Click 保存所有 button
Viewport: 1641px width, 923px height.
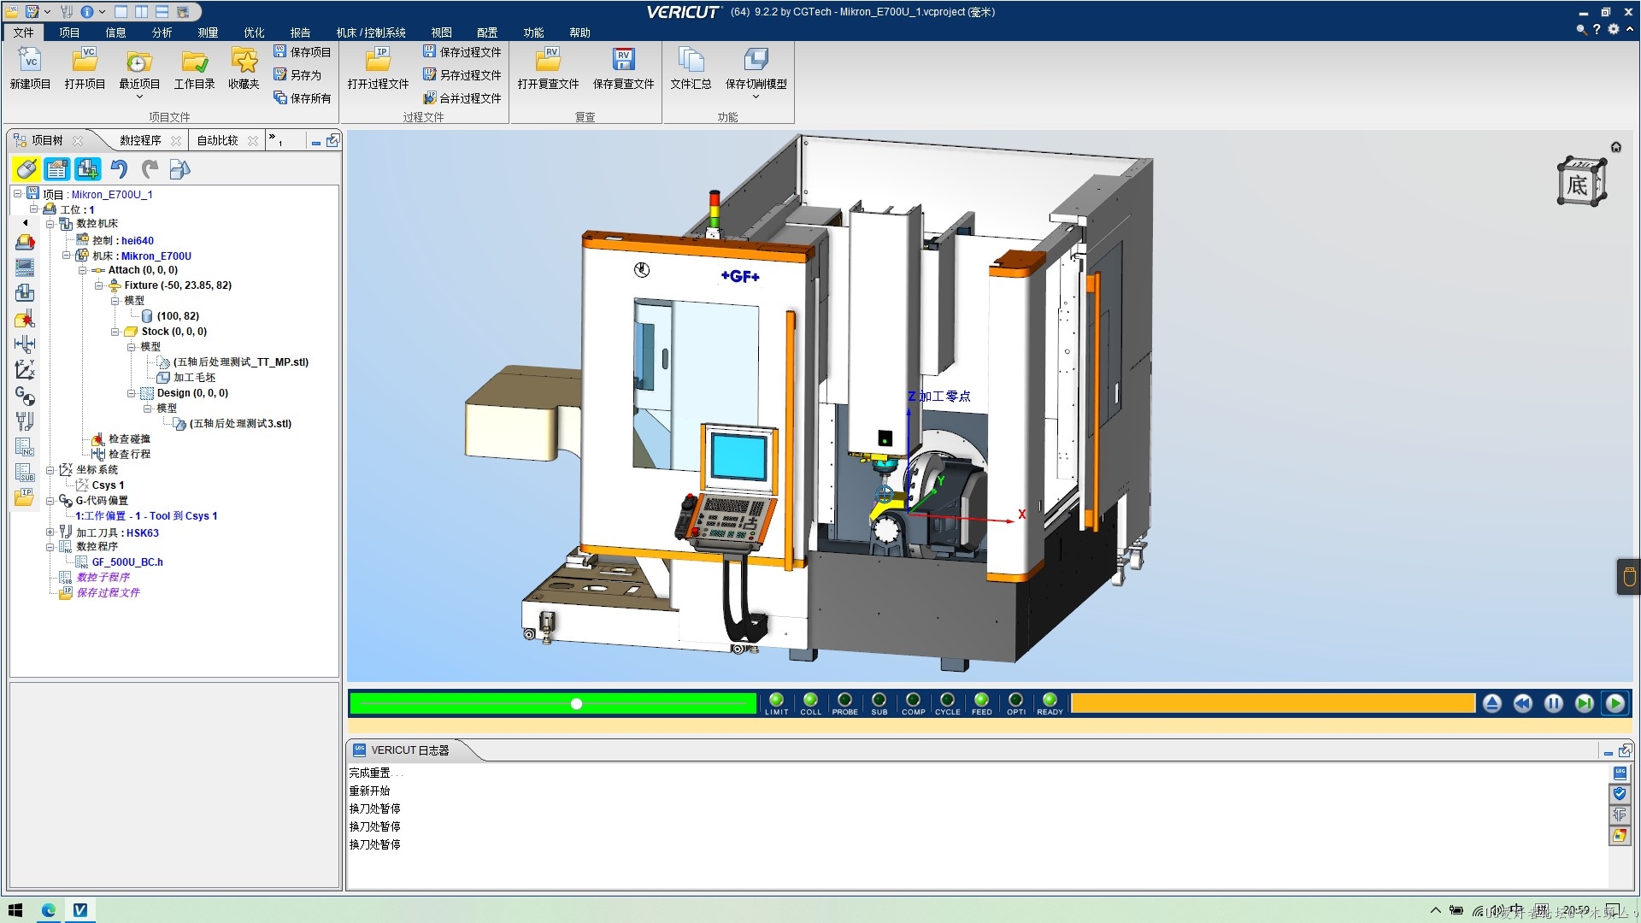[x=302, y=98]
